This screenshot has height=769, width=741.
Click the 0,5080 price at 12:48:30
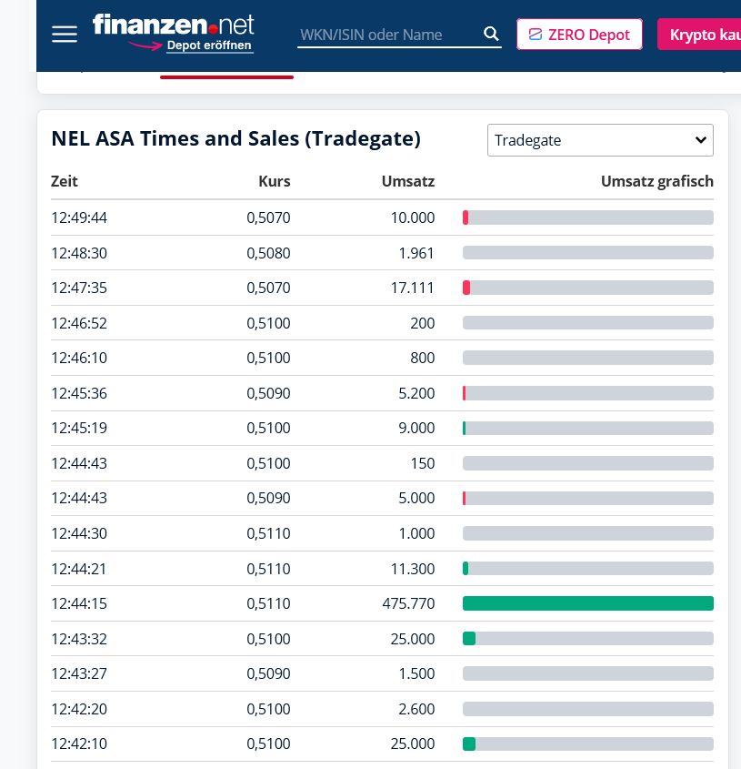point(268,253)
